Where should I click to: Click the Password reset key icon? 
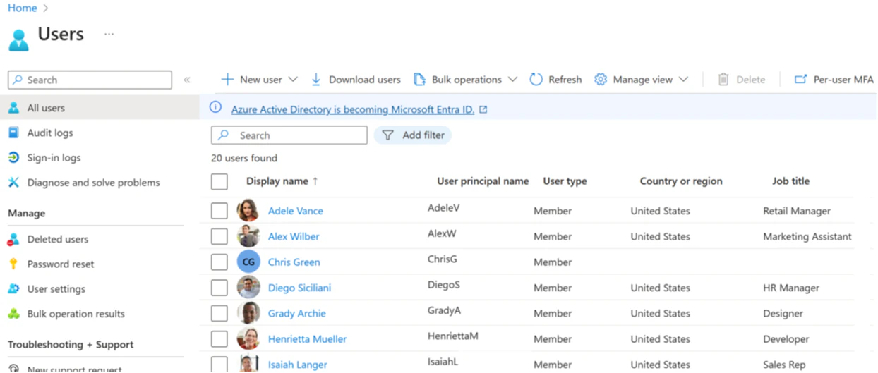click(x=13, y=264)
